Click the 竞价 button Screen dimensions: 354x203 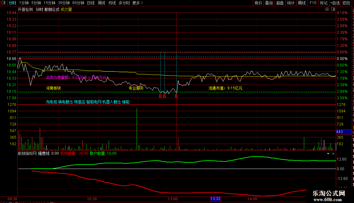[258, 3]
